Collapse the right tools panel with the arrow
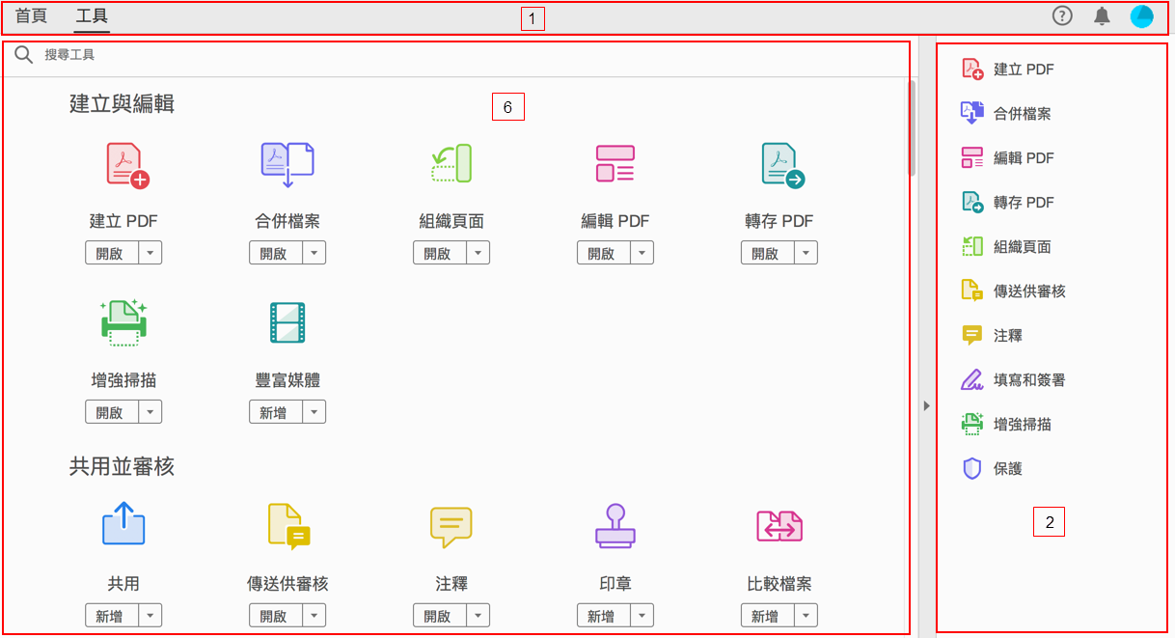 (x=927, y=405)
